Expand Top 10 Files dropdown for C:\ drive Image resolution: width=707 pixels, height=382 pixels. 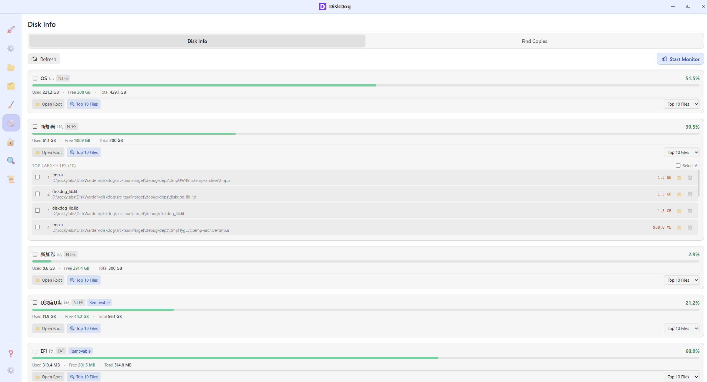[x=682, y=104]
